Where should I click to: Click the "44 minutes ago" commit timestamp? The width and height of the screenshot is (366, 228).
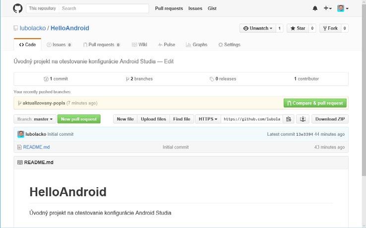pos(329,134)
